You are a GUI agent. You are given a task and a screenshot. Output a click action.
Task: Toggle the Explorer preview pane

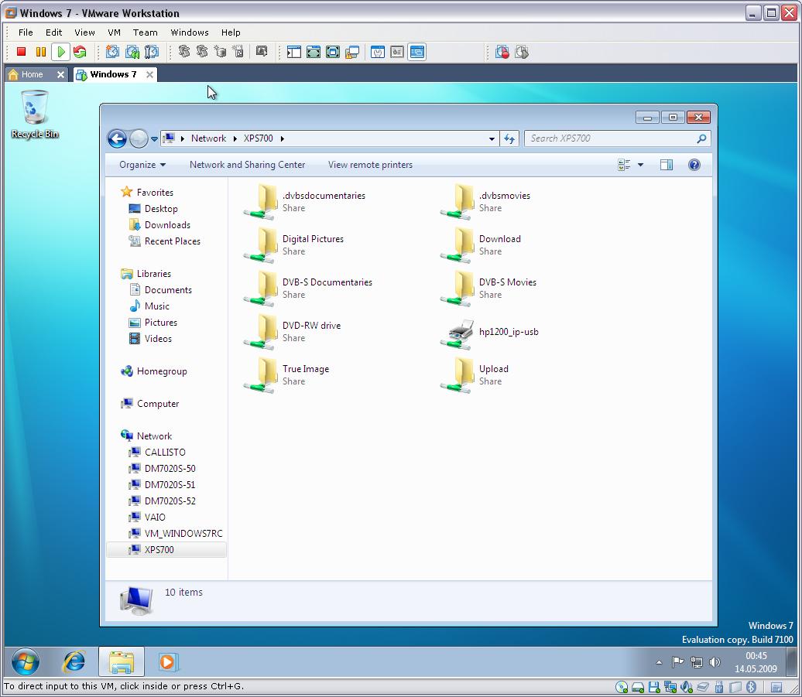coord(667,165)
